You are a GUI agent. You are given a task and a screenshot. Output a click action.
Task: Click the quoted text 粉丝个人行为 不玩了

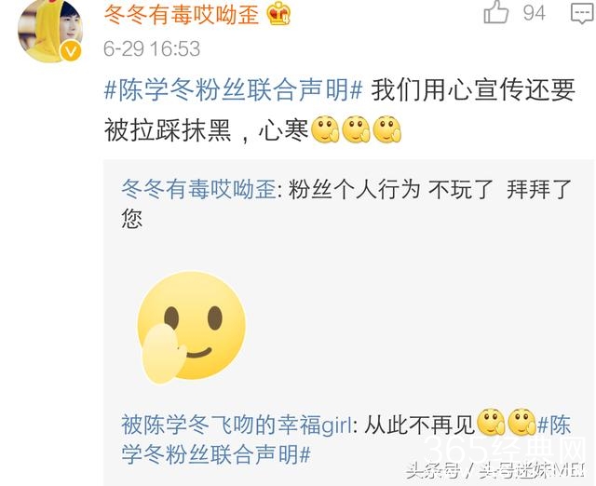[390, 189]
